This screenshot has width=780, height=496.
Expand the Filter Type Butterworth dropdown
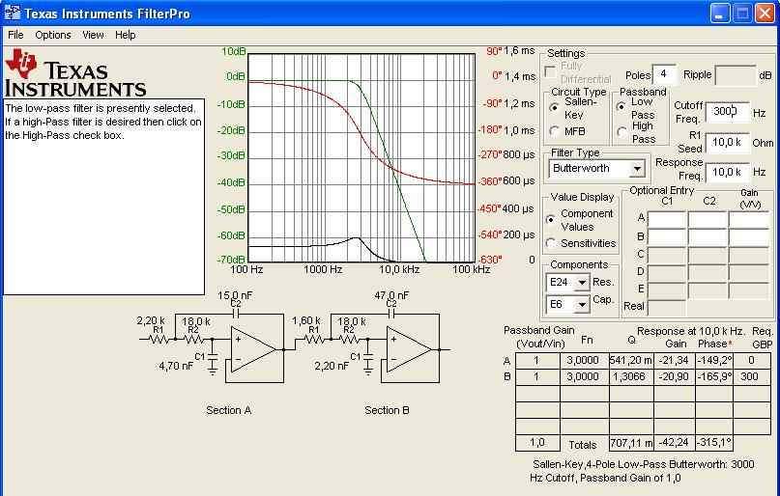pyautogui.click(x=637, y=169)
